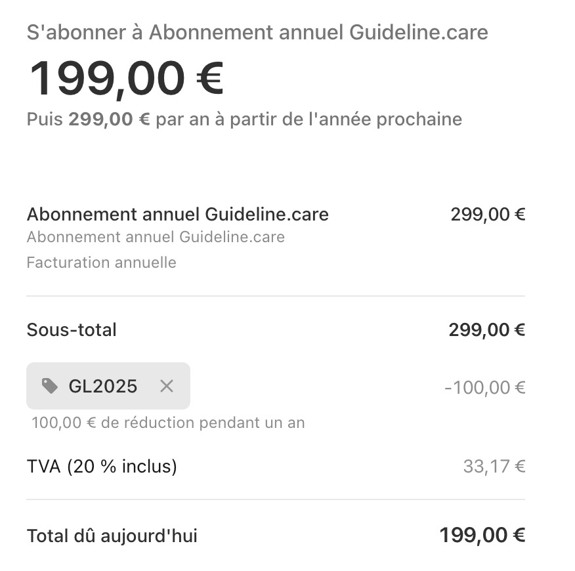Click '100,00 € de réduction pendant un an'

click(168, 423)
